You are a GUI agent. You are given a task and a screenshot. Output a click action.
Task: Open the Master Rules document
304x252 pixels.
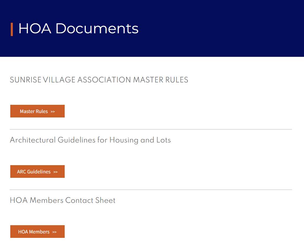pyautogui.click(x=37, y=111)
